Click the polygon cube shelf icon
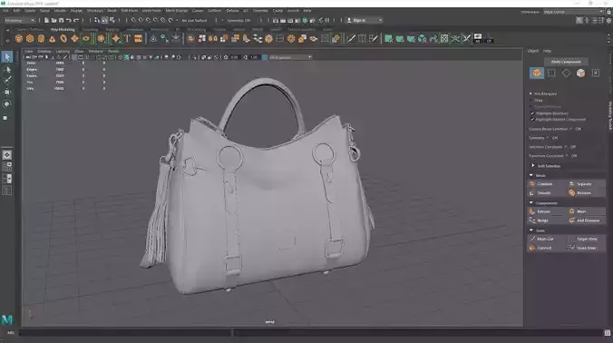 (x=30, y=38)
